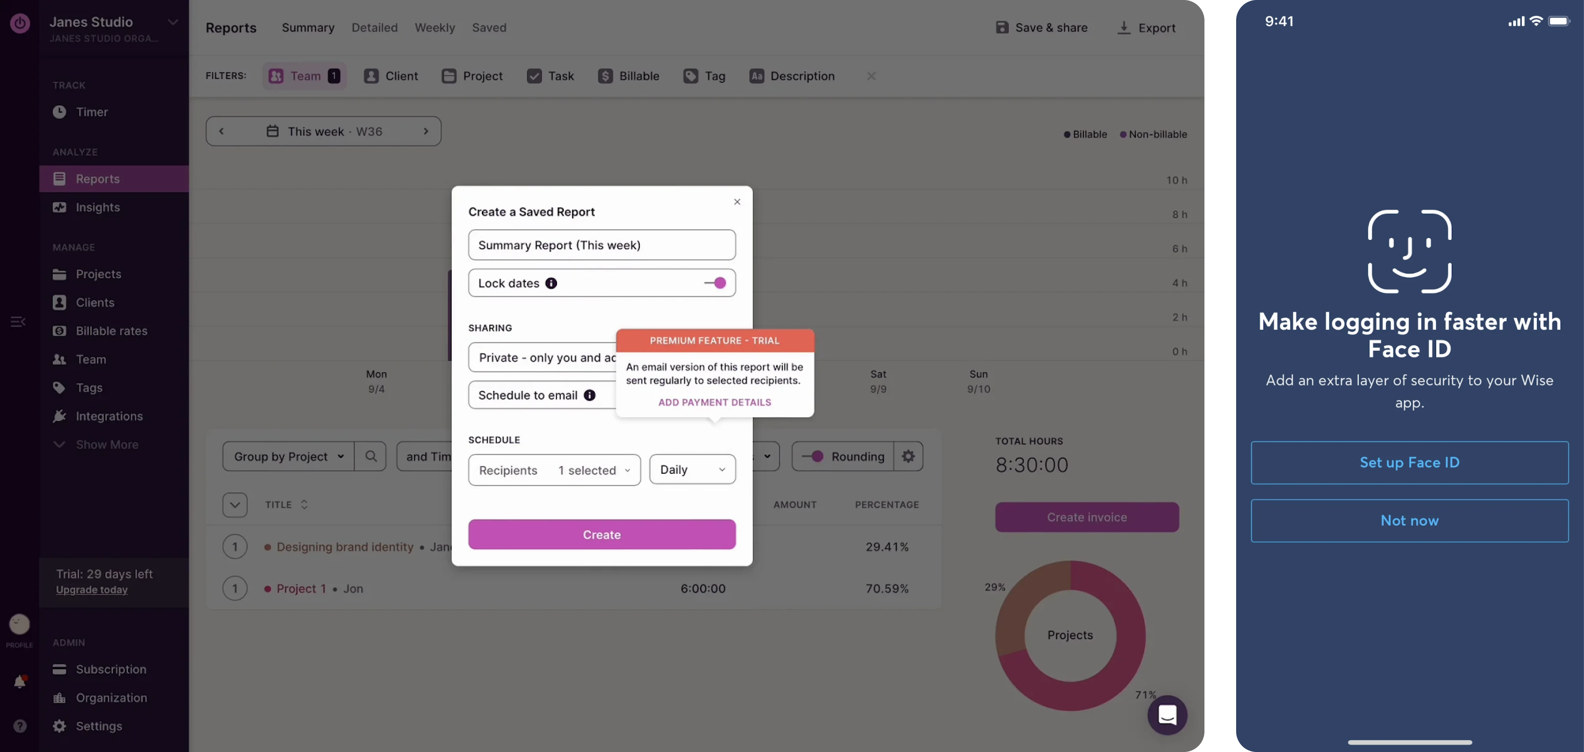Viewport: 1584px width, 752px height.
Task: Switch to the Detailed reports tab
Action: [x=374, y=27]
